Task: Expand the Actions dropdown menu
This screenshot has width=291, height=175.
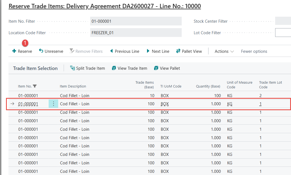Action: click(224, 51)
